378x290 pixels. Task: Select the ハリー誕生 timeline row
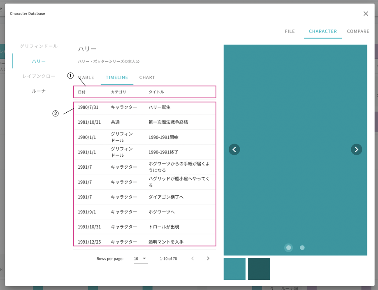(x=145, y=107)
